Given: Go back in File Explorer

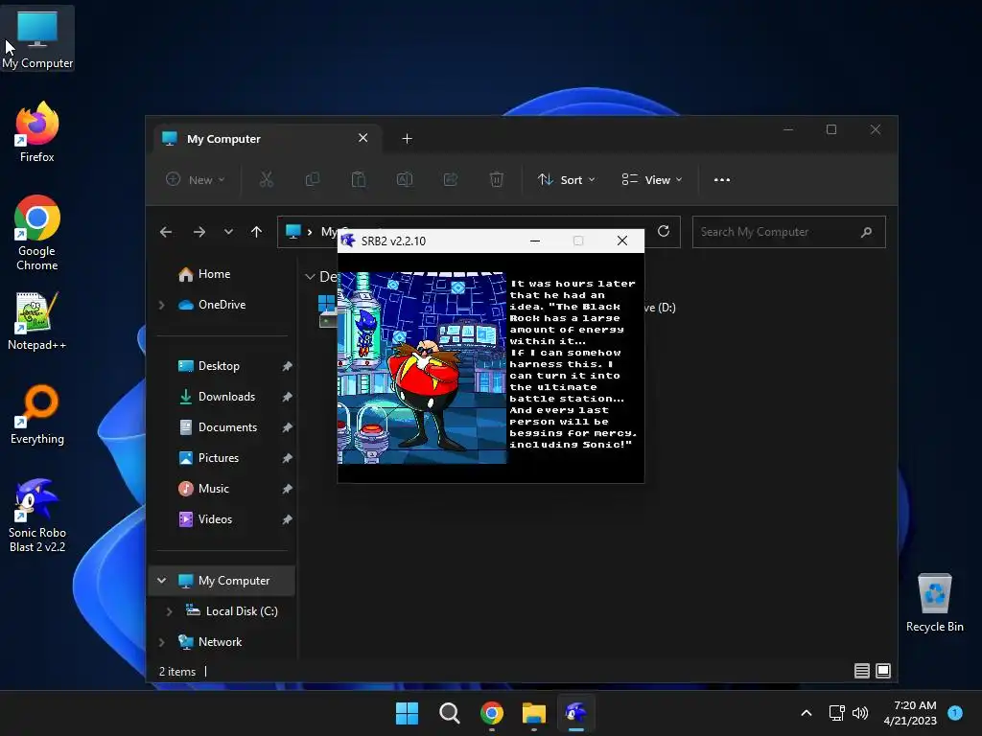Looking at the screenshot, I should [166, 232].
